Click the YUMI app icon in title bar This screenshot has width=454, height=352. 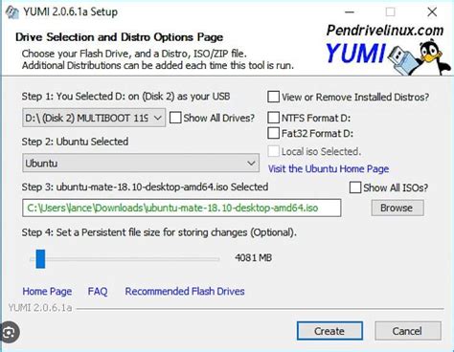tap(12, 12)
